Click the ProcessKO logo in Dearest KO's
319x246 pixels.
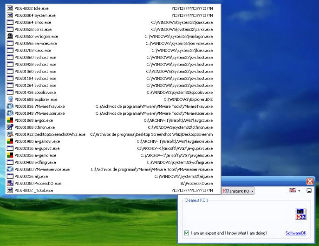pyautogui.click(x=300, y=214)
